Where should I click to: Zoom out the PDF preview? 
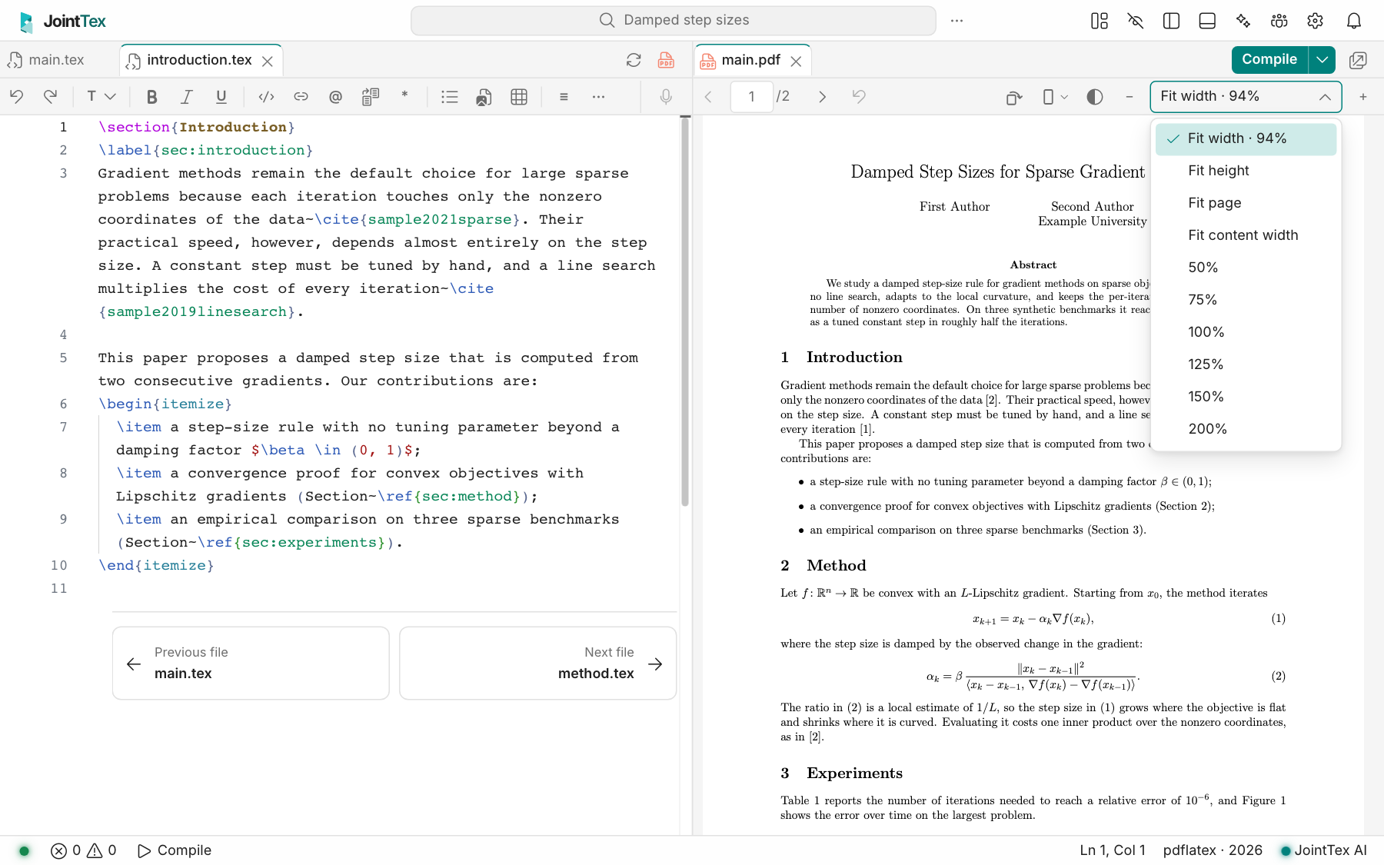pyautogui.click(x=1129, y=96)
